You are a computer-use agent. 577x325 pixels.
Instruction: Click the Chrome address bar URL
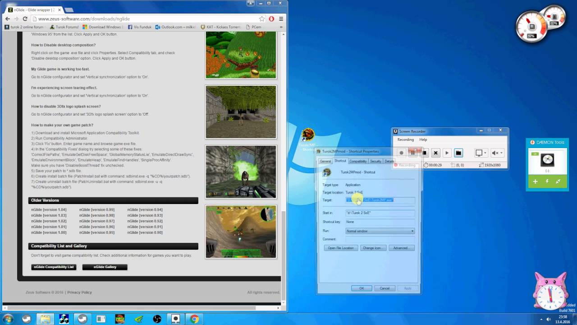[84, 19]
